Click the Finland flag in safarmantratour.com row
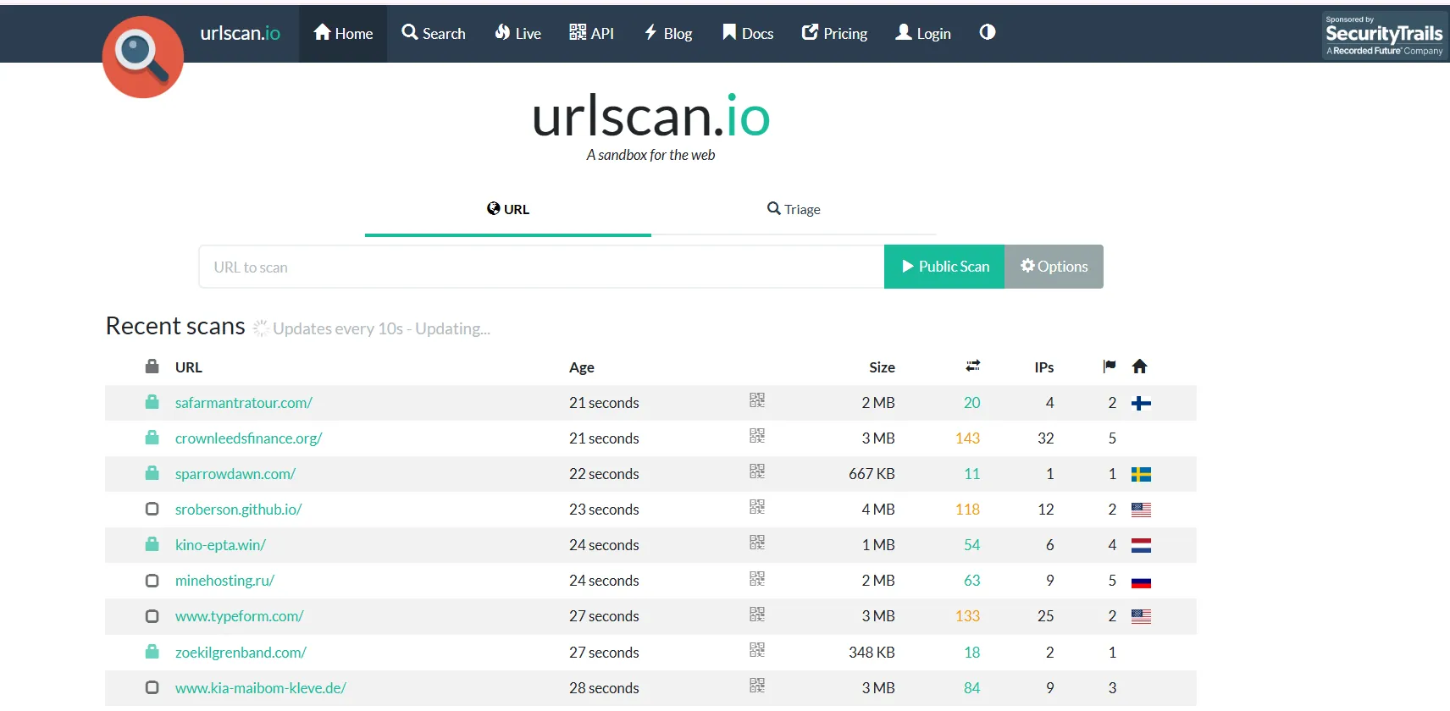Image resolution: width=1450 pixels, height=711 pixels. pos(1141,403)
